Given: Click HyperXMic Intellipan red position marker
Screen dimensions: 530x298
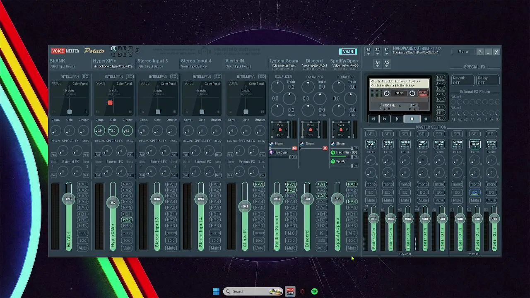Looking at the screenshot, I should [x=110, y=103].
